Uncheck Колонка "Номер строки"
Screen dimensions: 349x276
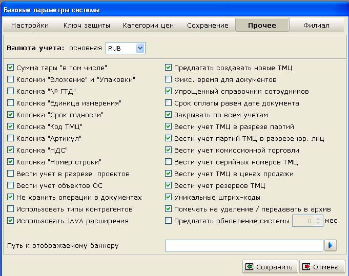[10, 162]
